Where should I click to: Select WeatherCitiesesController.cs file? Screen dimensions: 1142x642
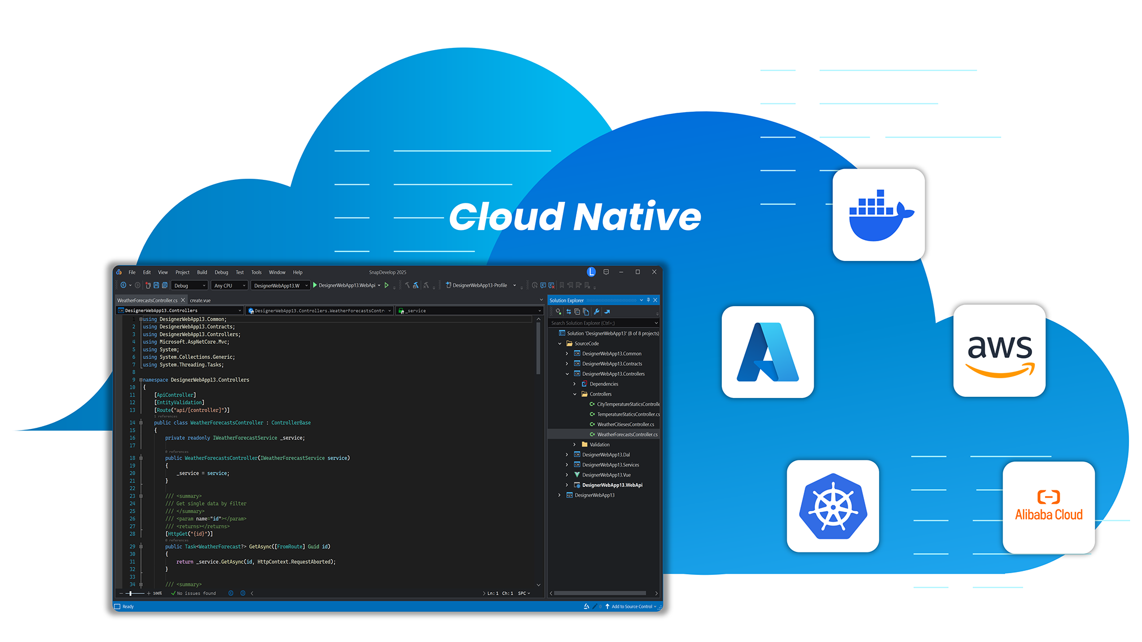tap(621, 424)
